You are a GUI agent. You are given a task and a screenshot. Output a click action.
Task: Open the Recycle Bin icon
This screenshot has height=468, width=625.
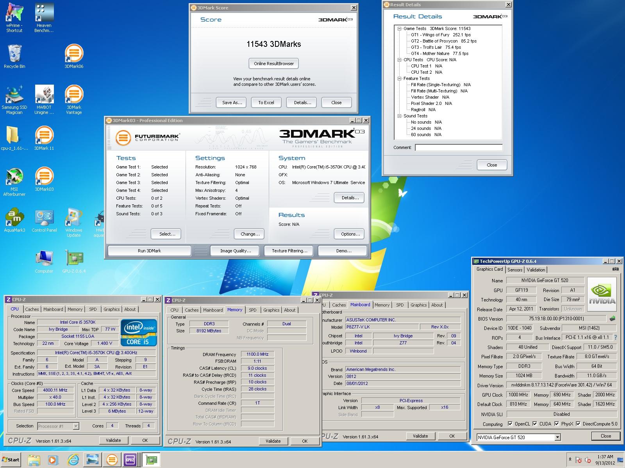pos(14,56)
